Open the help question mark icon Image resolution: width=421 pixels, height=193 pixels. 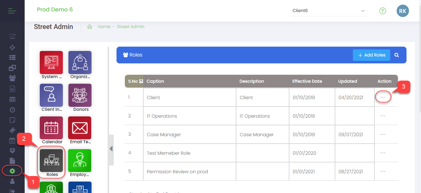point(382,11)
